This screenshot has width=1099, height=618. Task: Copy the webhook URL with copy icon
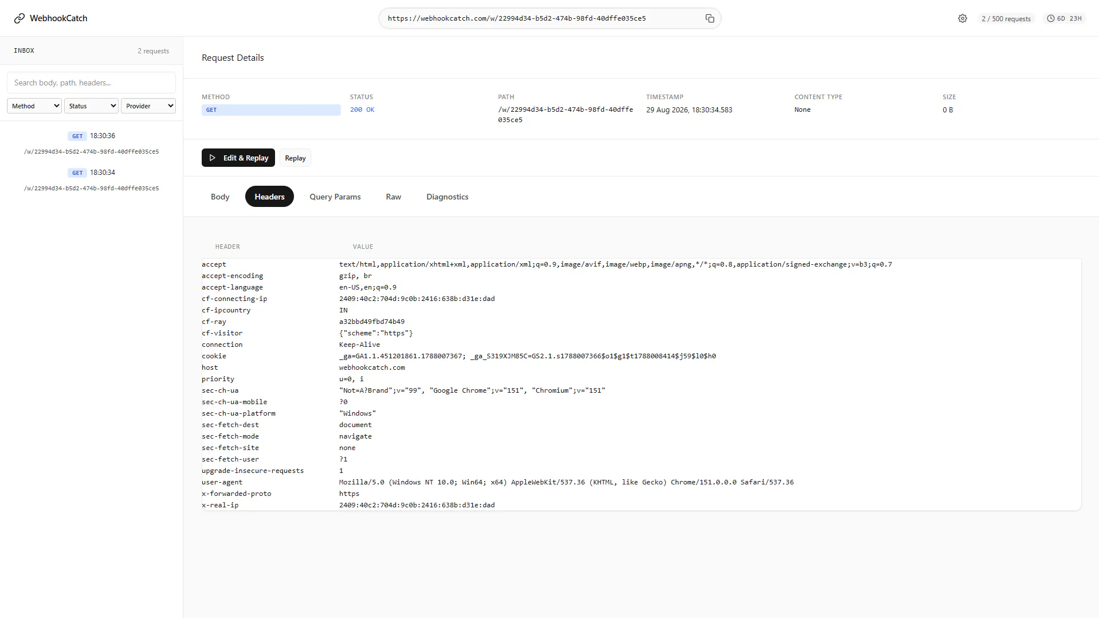point(710,18)
